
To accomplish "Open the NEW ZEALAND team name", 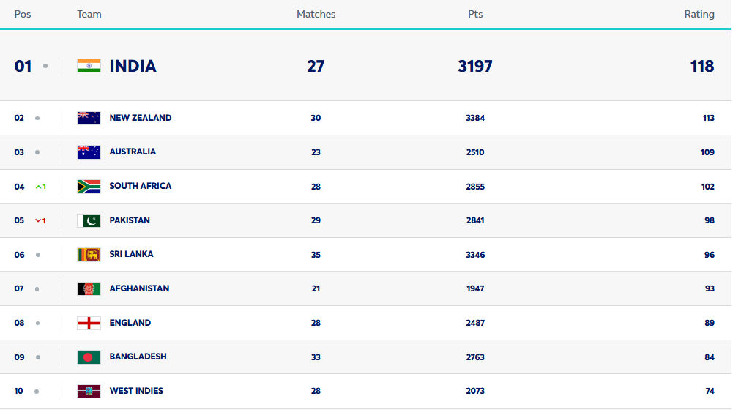I will click(x=141, y=118).
